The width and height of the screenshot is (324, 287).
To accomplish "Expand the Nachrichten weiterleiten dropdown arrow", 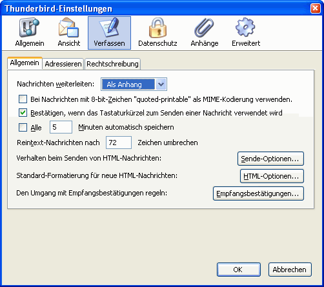I will pyautogui.click(x=161, y=84).
